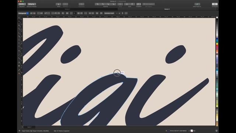236x133 pixels.
Task: Click the left oval dot shape on canvas
Action: point(71,54)
